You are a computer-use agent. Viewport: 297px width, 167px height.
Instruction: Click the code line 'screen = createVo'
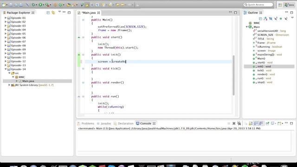click(112, 62)
